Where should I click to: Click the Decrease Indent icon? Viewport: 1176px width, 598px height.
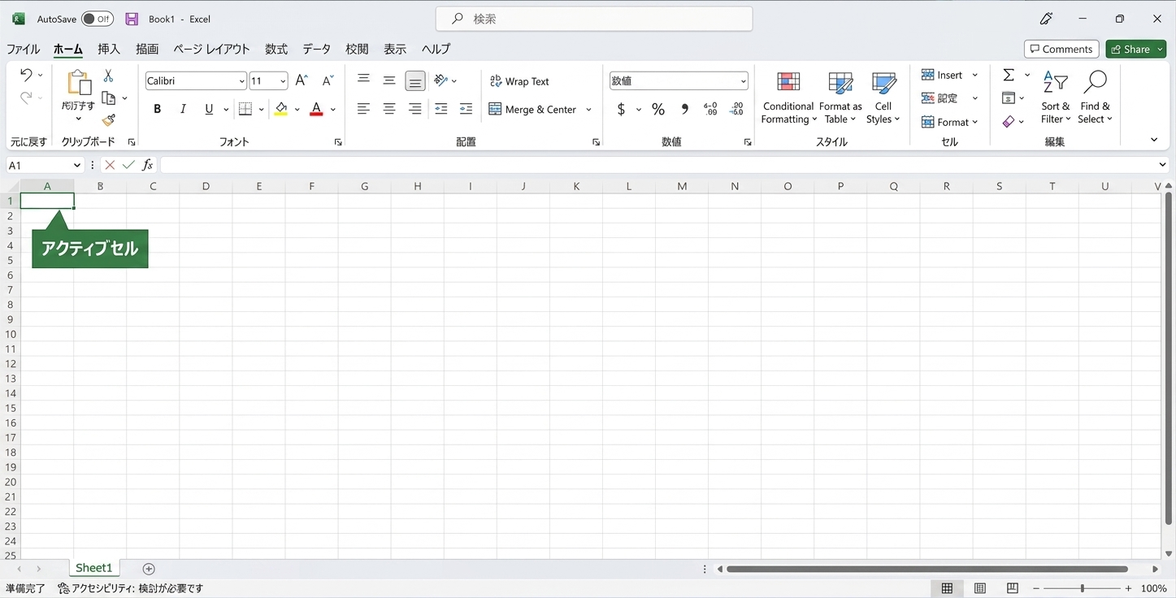[441, 109]
